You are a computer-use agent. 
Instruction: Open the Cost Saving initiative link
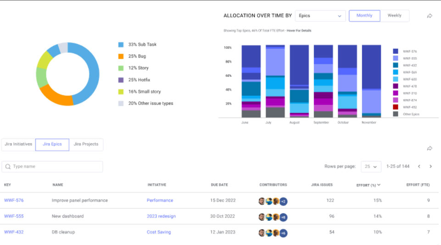(159, 232)
